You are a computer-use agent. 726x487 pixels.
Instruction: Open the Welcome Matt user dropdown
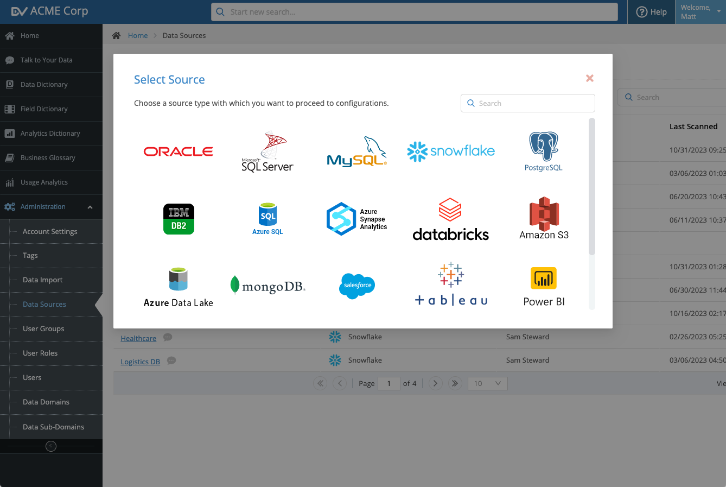[700, 12]
